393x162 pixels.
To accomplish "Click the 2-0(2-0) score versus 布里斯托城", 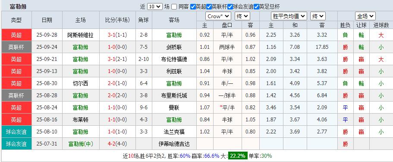I will [117, 95].
